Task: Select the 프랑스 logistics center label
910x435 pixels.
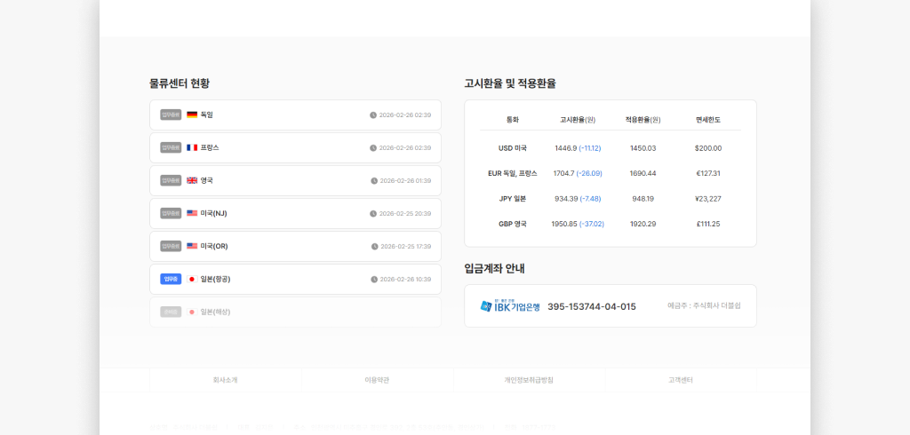Action: [210, 148]
